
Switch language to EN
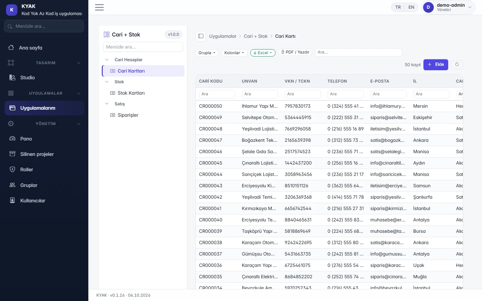click(411, 7)
